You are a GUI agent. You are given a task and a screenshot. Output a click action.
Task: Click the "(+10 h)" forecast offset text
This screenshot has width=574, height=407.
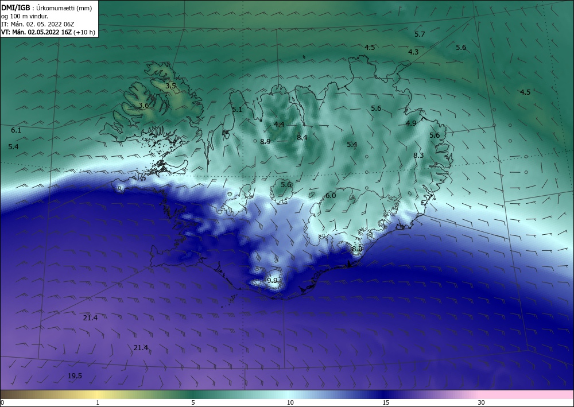(84, 32)
